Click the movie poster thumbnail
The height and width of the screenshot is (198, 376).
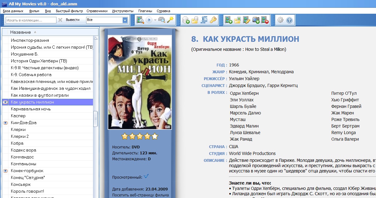(140, 82)
